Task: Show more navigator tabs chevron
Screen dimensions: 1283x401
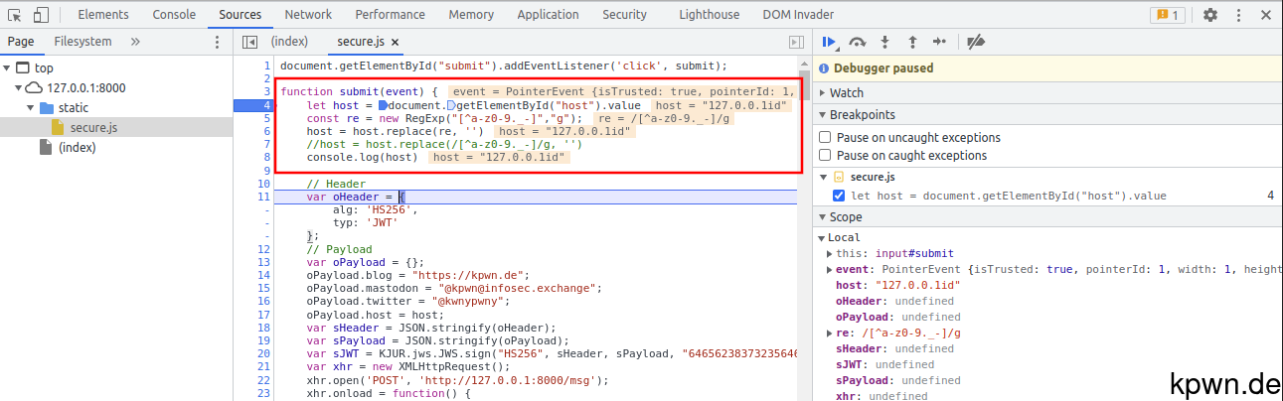Action: point(135,42)
